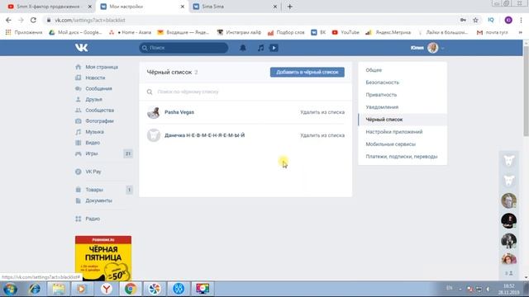Click Pasha Vegas avatar thumbnail
Screen dimensions: 529x297
pos(154,112)
